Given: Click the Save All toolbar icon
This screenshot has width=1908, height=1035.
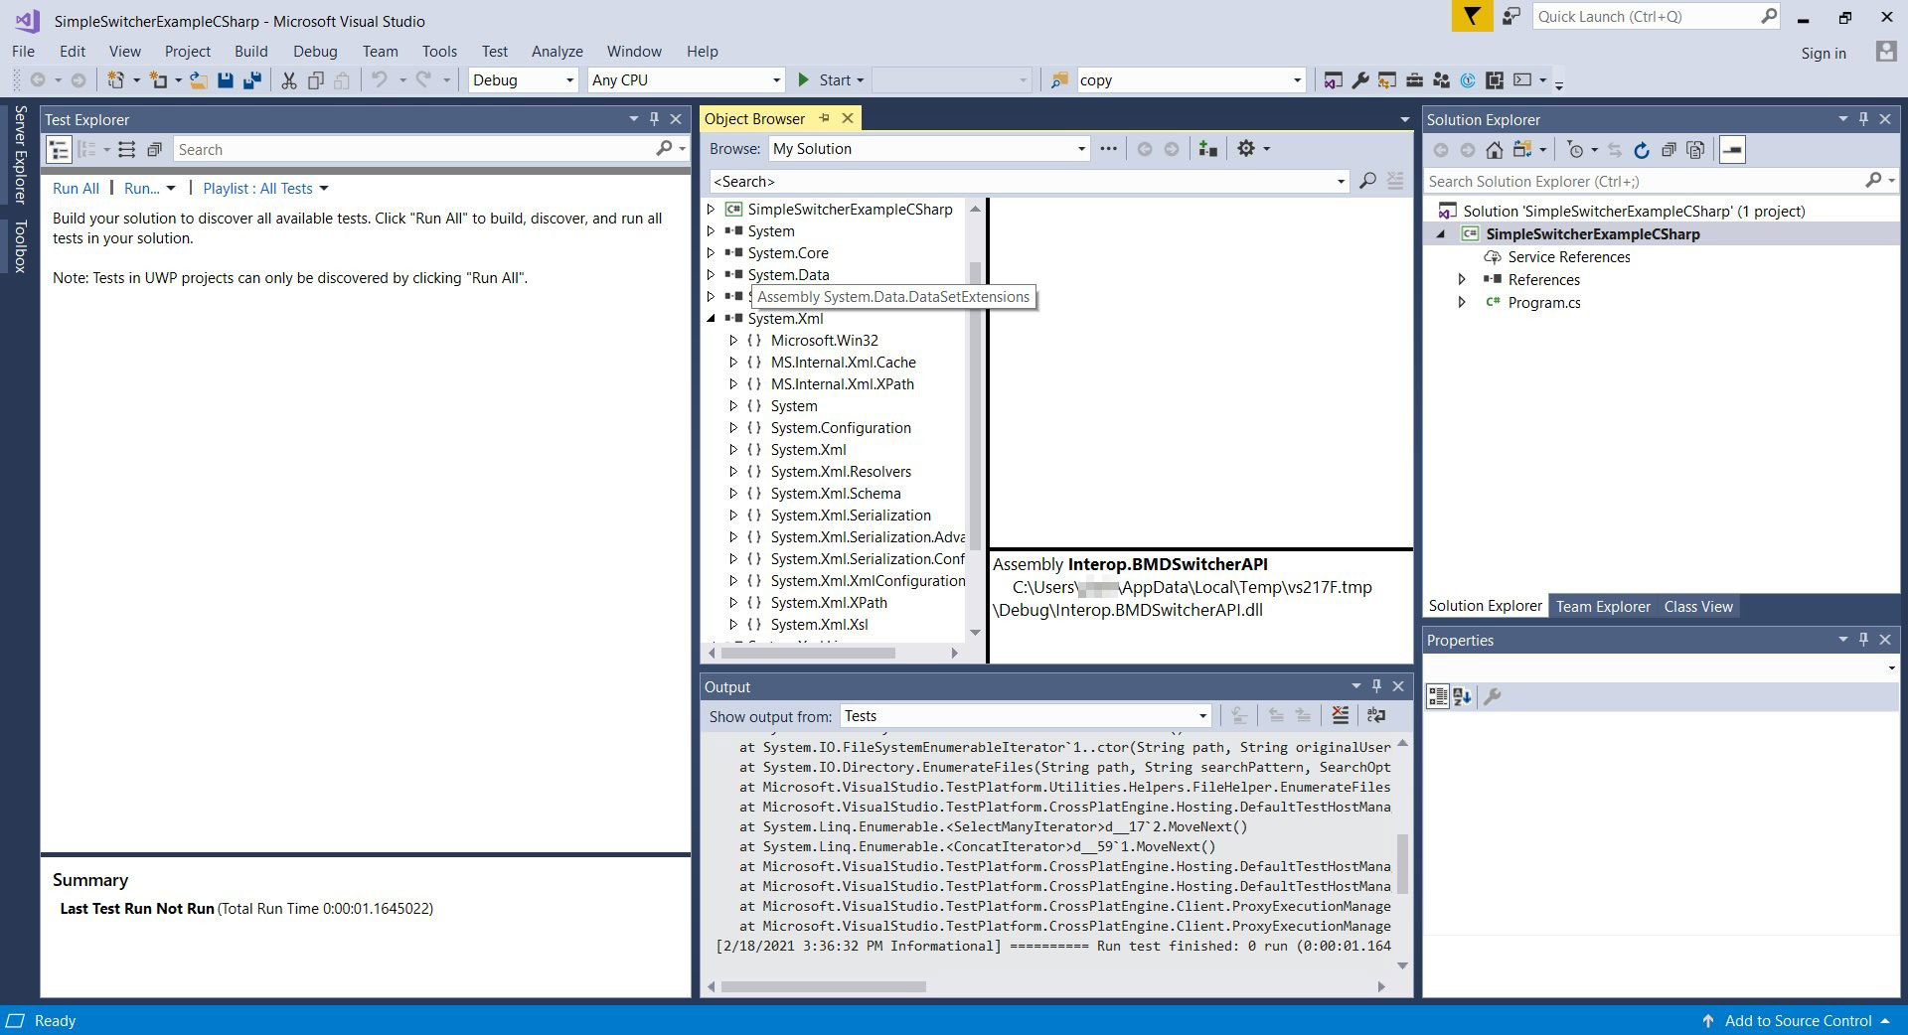Looking at the screenshot, I should coord(252,80).
